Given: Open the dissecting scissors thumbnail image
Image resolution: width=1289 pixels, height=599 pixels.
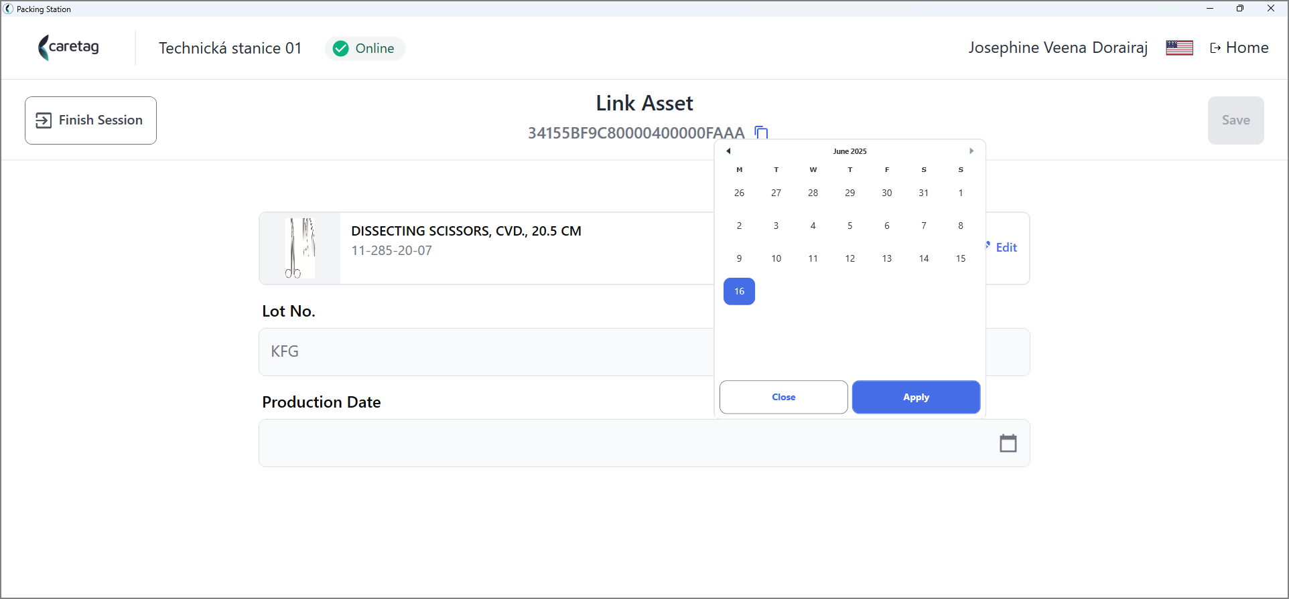Looking at the screenshot, I should point(299,248).
